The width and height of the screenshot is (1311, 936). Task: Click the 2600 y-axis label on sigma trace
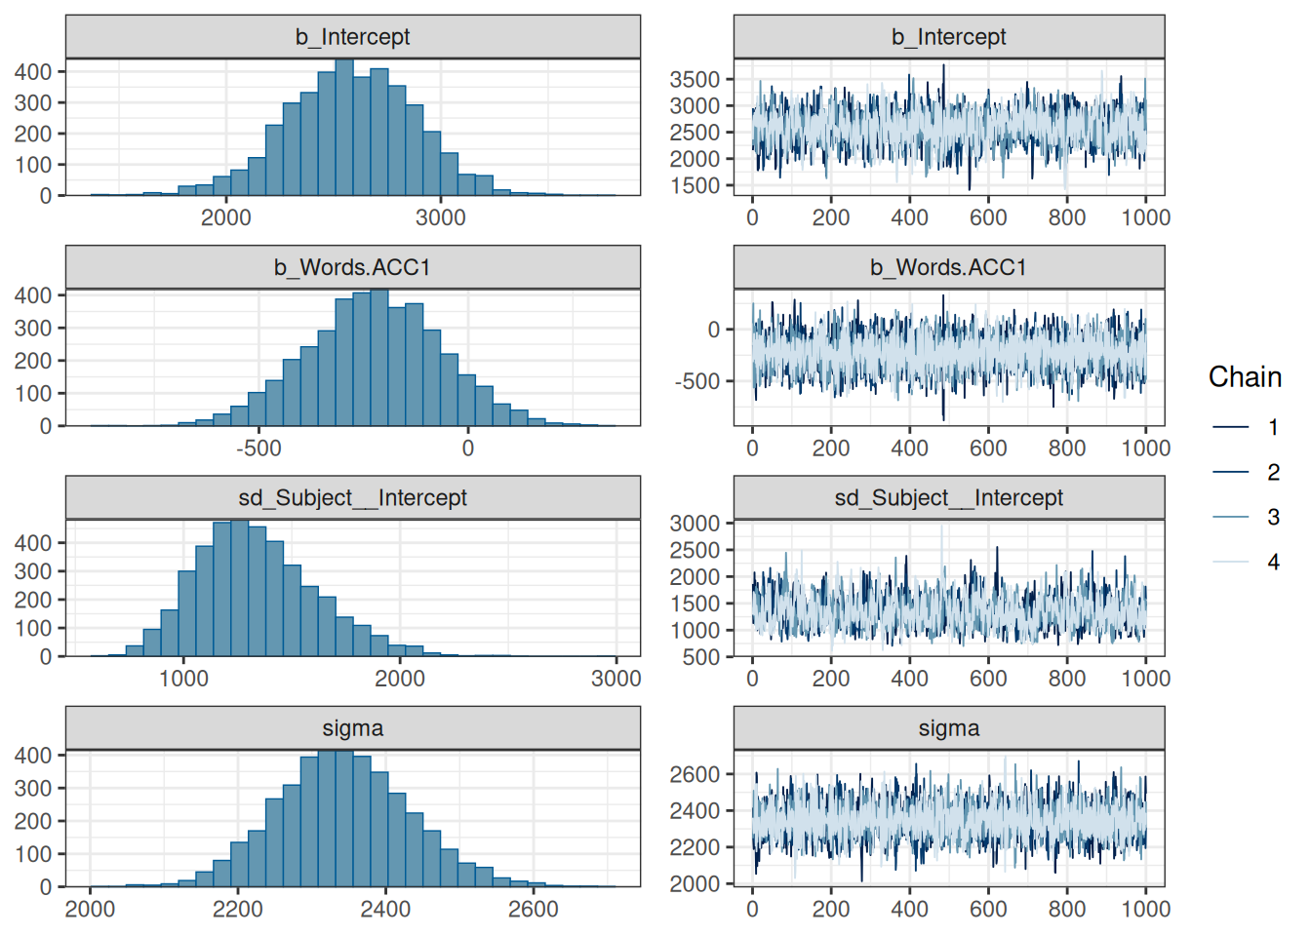[x=695, y=774]
